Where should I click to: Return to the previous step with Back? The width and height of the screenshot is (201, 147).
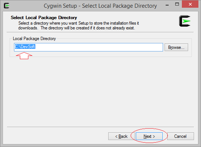[x=121, y=136]
